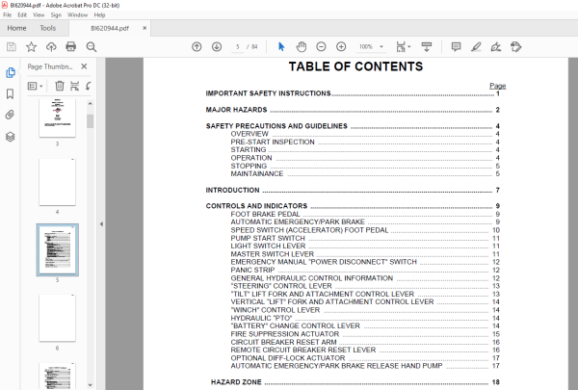The image size is (578, 390).
Task: Open fit page options dropdown
Action: [403, 47]
